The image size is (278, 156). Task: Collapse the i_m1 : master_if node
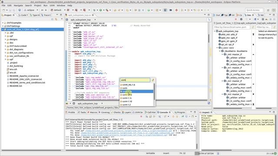222,68
